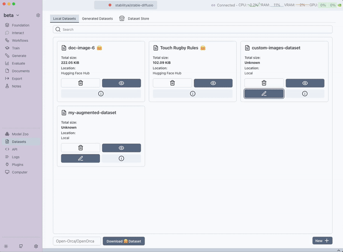Focus the dataset Search field
343x252 pixels.
(193, 30)
